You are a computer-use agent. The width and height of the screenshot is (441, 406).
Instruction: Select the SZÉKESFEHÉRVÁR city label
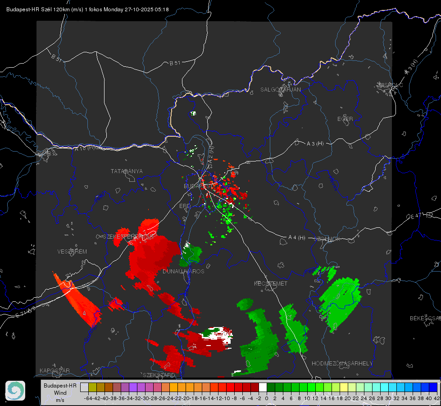click(129, 237)
